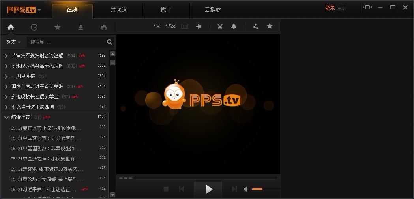
Task: Collapse the 编辑推荐 category
Action: (x=6, y=117)
